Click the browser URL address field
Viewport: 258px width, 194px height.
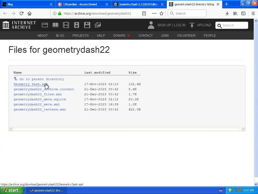coord(97,14)
